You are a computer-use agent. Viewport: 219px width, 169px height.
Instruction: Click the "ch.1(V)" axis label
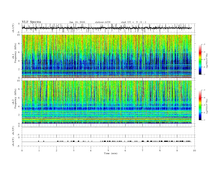(x=13, y=28)
